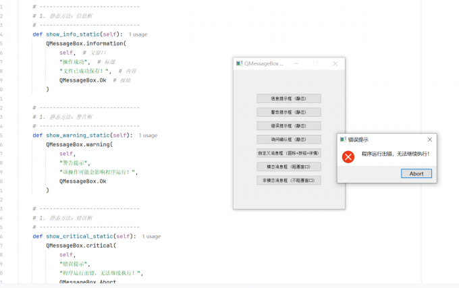Open the 信息提示框（静态）message box
Viewport: 459px width, 288px height.
289,98
